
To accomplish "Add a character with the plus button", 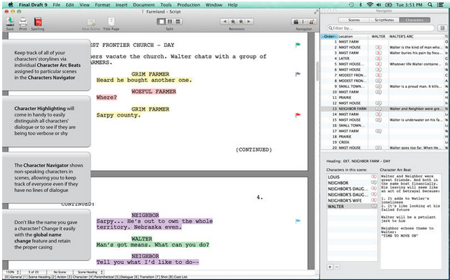I will tap(330, 267).
